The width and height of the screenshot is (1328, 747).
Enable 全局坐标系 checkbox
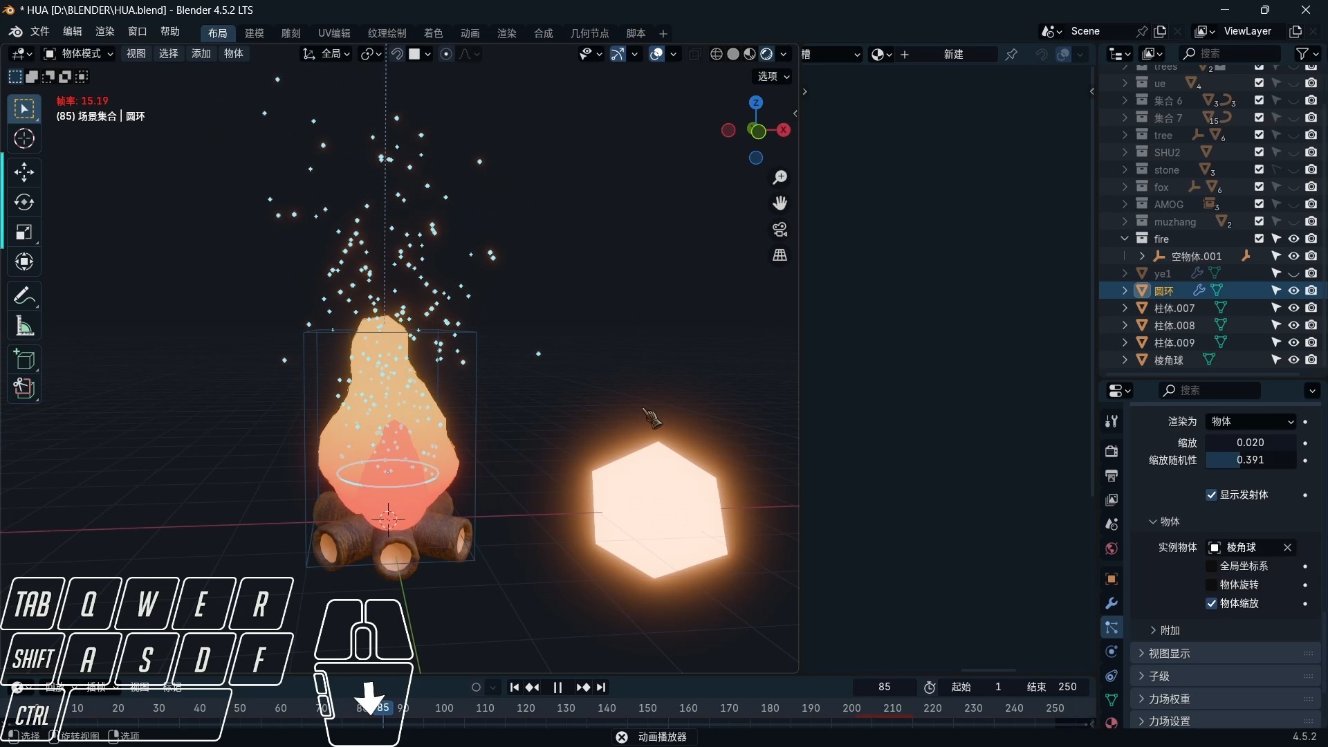click(x=1211, y=566)
